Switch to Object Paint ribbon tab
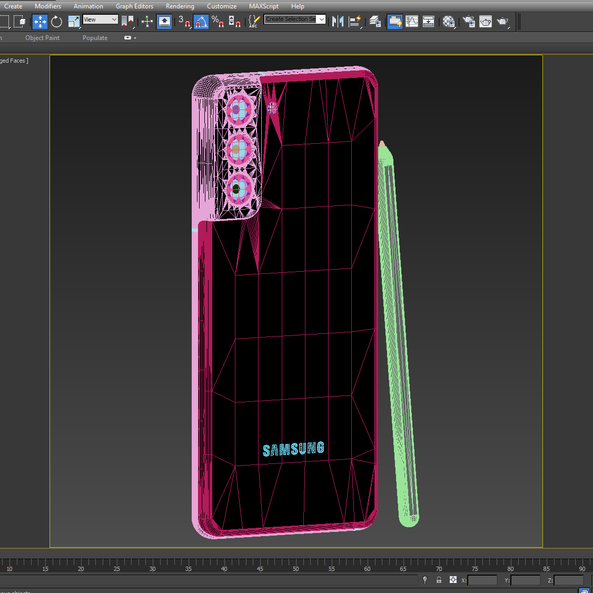Image resolution: width=593 pixels, height=593 pixels. point(42,38)
